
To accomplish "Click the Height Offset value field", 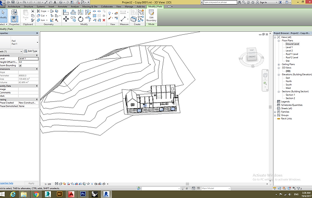I will tap(29, 62).
